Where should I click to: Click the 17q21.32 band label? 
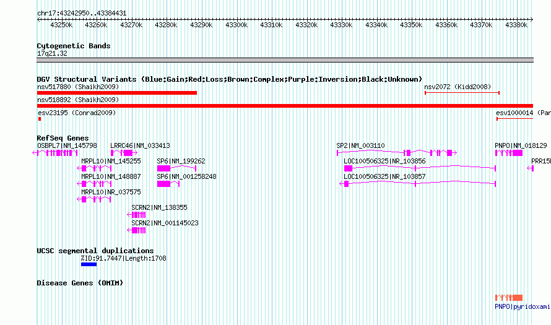click(52, 53)
